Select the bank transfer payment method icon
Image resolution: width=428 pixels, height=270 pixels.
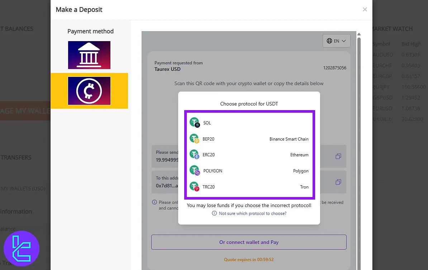coord(89,55)
